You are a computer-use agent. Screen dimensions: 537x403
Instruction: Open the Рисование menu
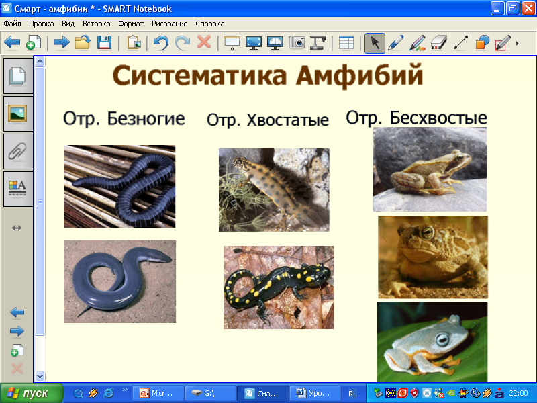coord(170,24)
